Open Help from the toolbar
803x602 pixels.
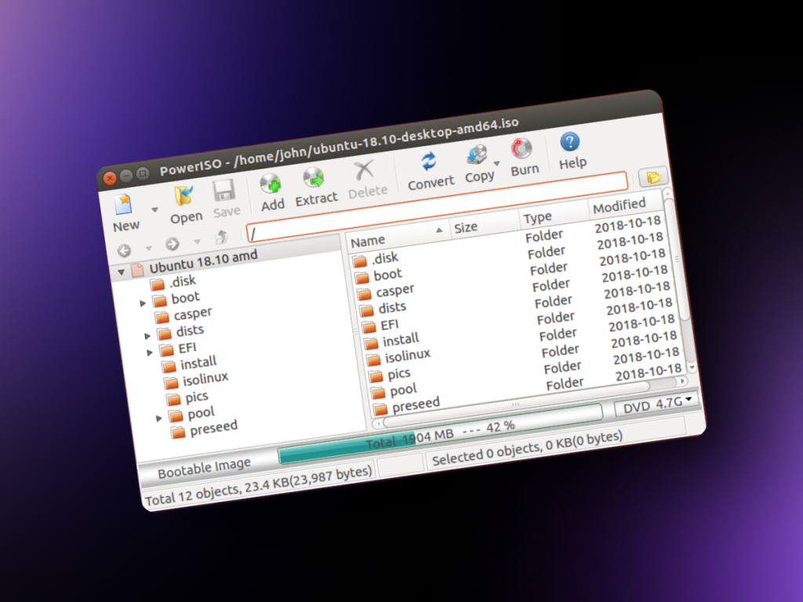pyautogui.click(x=570, y=142)
